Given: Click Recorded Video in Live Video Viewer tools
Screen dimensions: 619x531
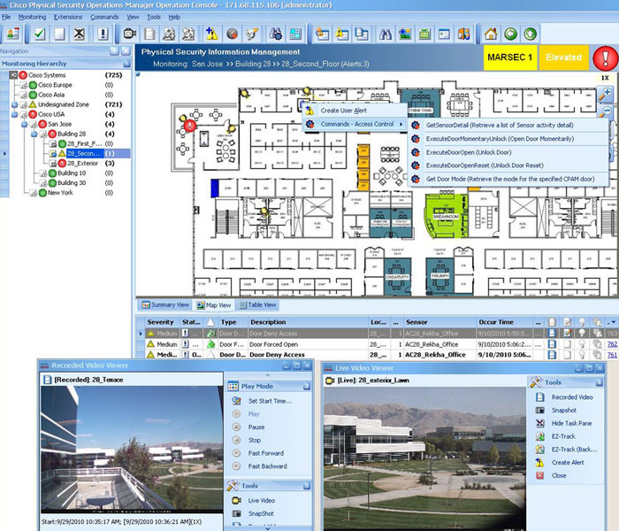Looking at the screenshot, I should pyautogui.click(x=572, y=397).
